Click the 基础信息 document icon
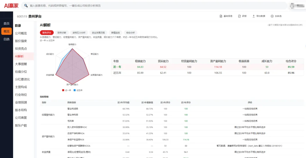This screenshot has height=158, width=306. tap(221, 16)
